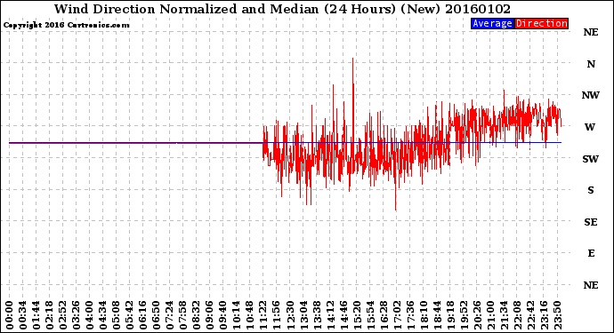This screenshot has width=614, height=333.
Task: Select the N direction axis label
Action: tap(591, 64)
